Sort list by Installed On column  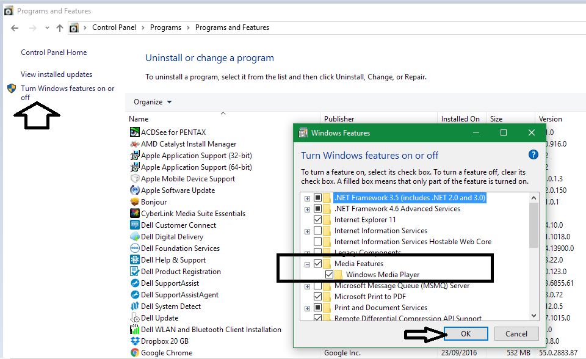point(461,118)
